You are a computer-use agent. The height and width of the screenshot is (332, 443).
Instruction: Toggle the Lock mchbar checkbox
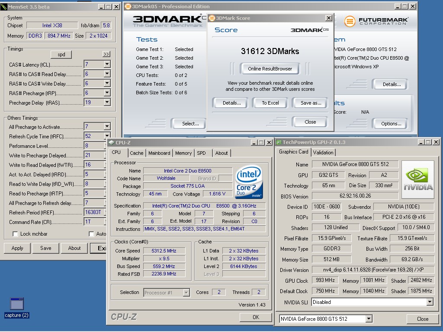point(15,234)
